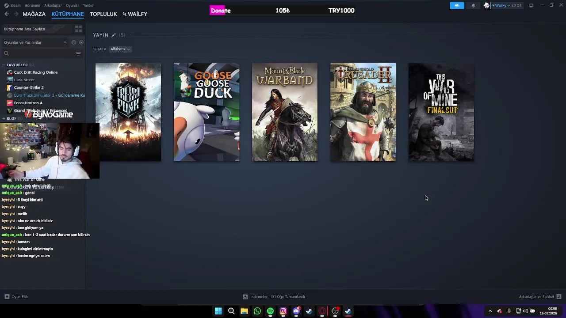Open the Windows Start menu
The width and height of the screenshot is (566, 318).
click(218, 311)
